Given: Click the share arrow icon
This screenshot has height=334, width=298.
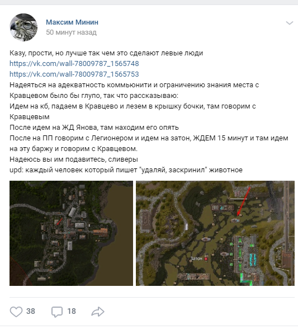Looking at the screenshot, I should [98, 312].
